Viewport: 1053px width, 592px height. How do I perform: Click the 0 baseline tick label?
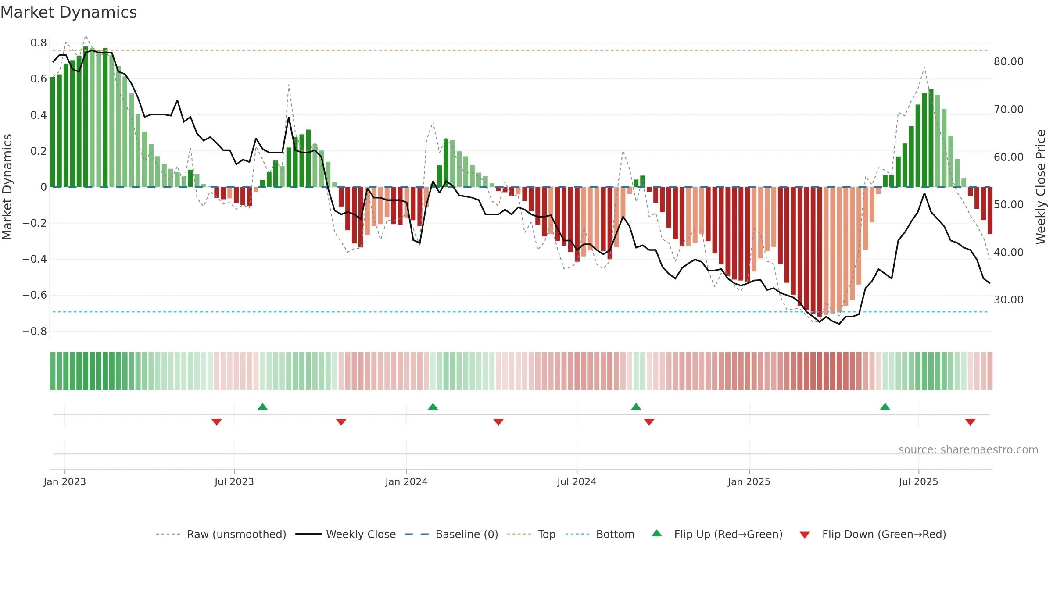(43, 187)
